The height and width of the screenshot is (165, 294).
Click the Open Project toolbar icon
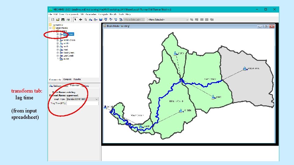58,20
